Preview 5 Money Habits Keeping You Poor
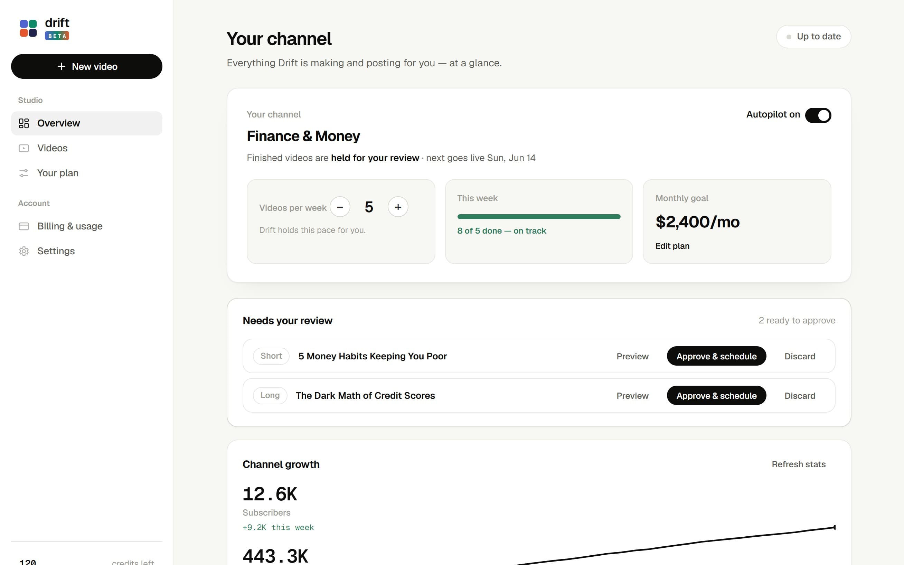 click(x=632, y=356)
